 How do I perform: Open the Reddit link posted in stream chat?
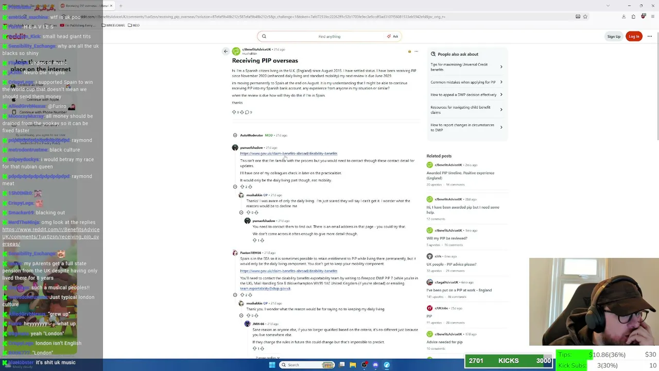50,237
